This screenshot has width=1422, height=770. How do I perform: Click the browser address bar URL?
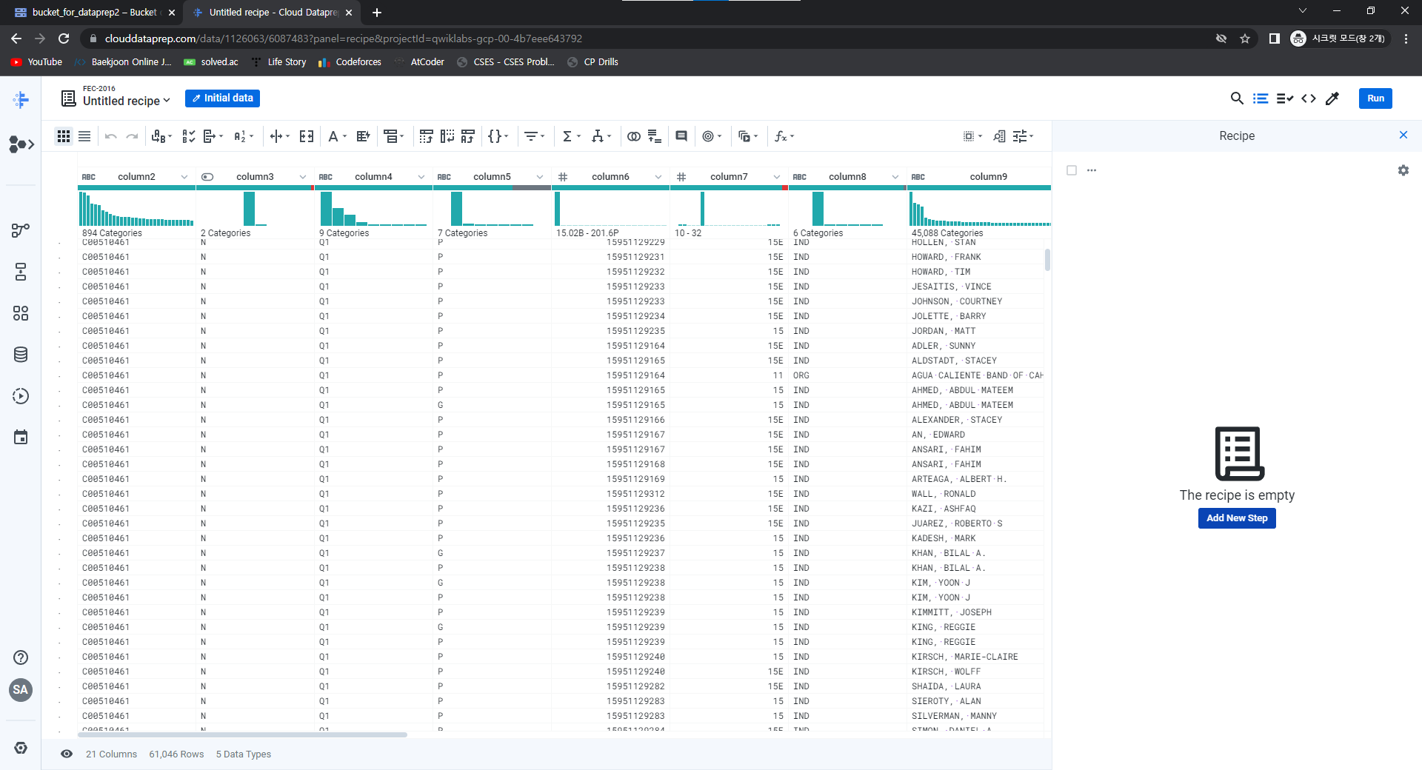pos(344,38)
